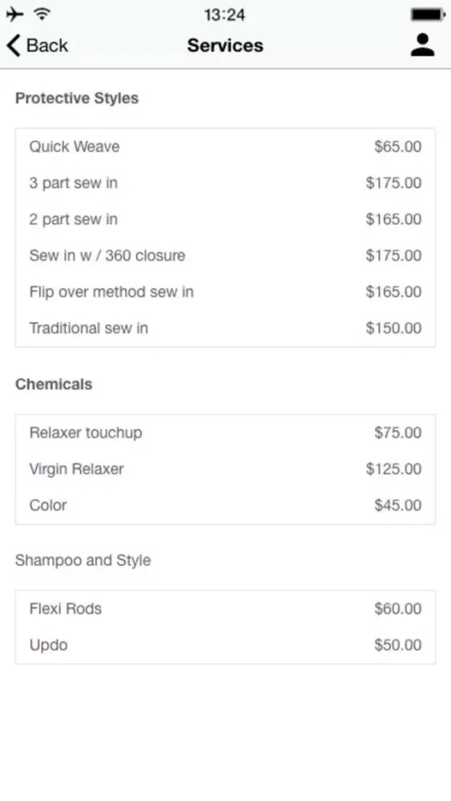Select the 2 part sew in row
This screenshot has width=451, height=801.
(225, 219)
